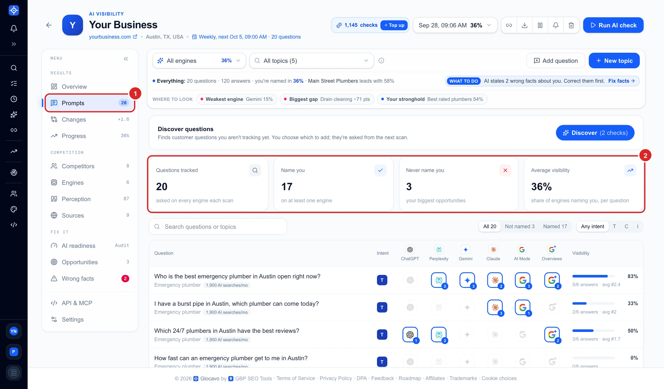Select the Any intent filter
The width and height of the screenshot is (664, 389).
(x=593, y=226)
